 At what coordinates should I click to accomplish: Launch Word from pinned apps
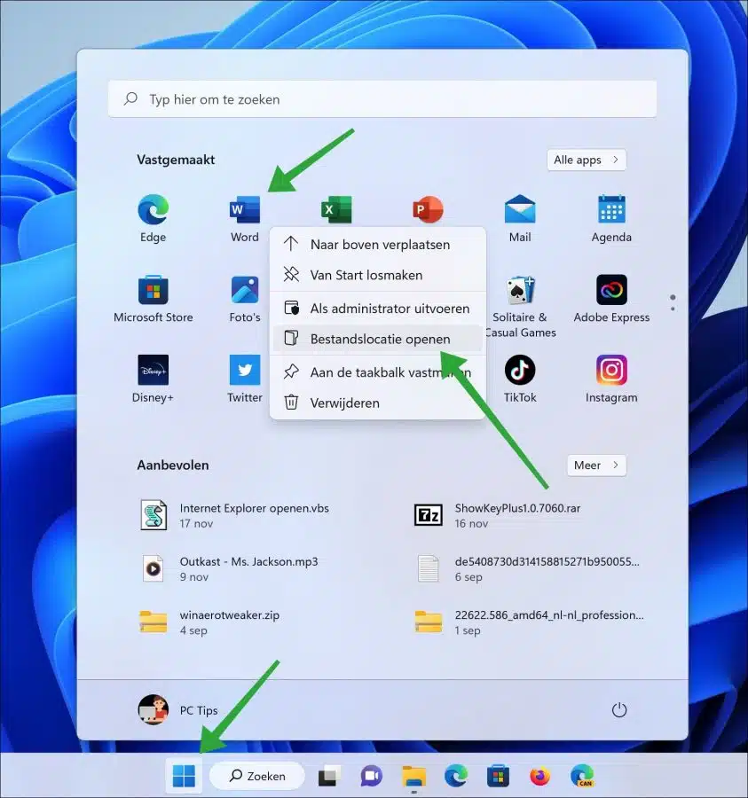[x=244, y=218]
